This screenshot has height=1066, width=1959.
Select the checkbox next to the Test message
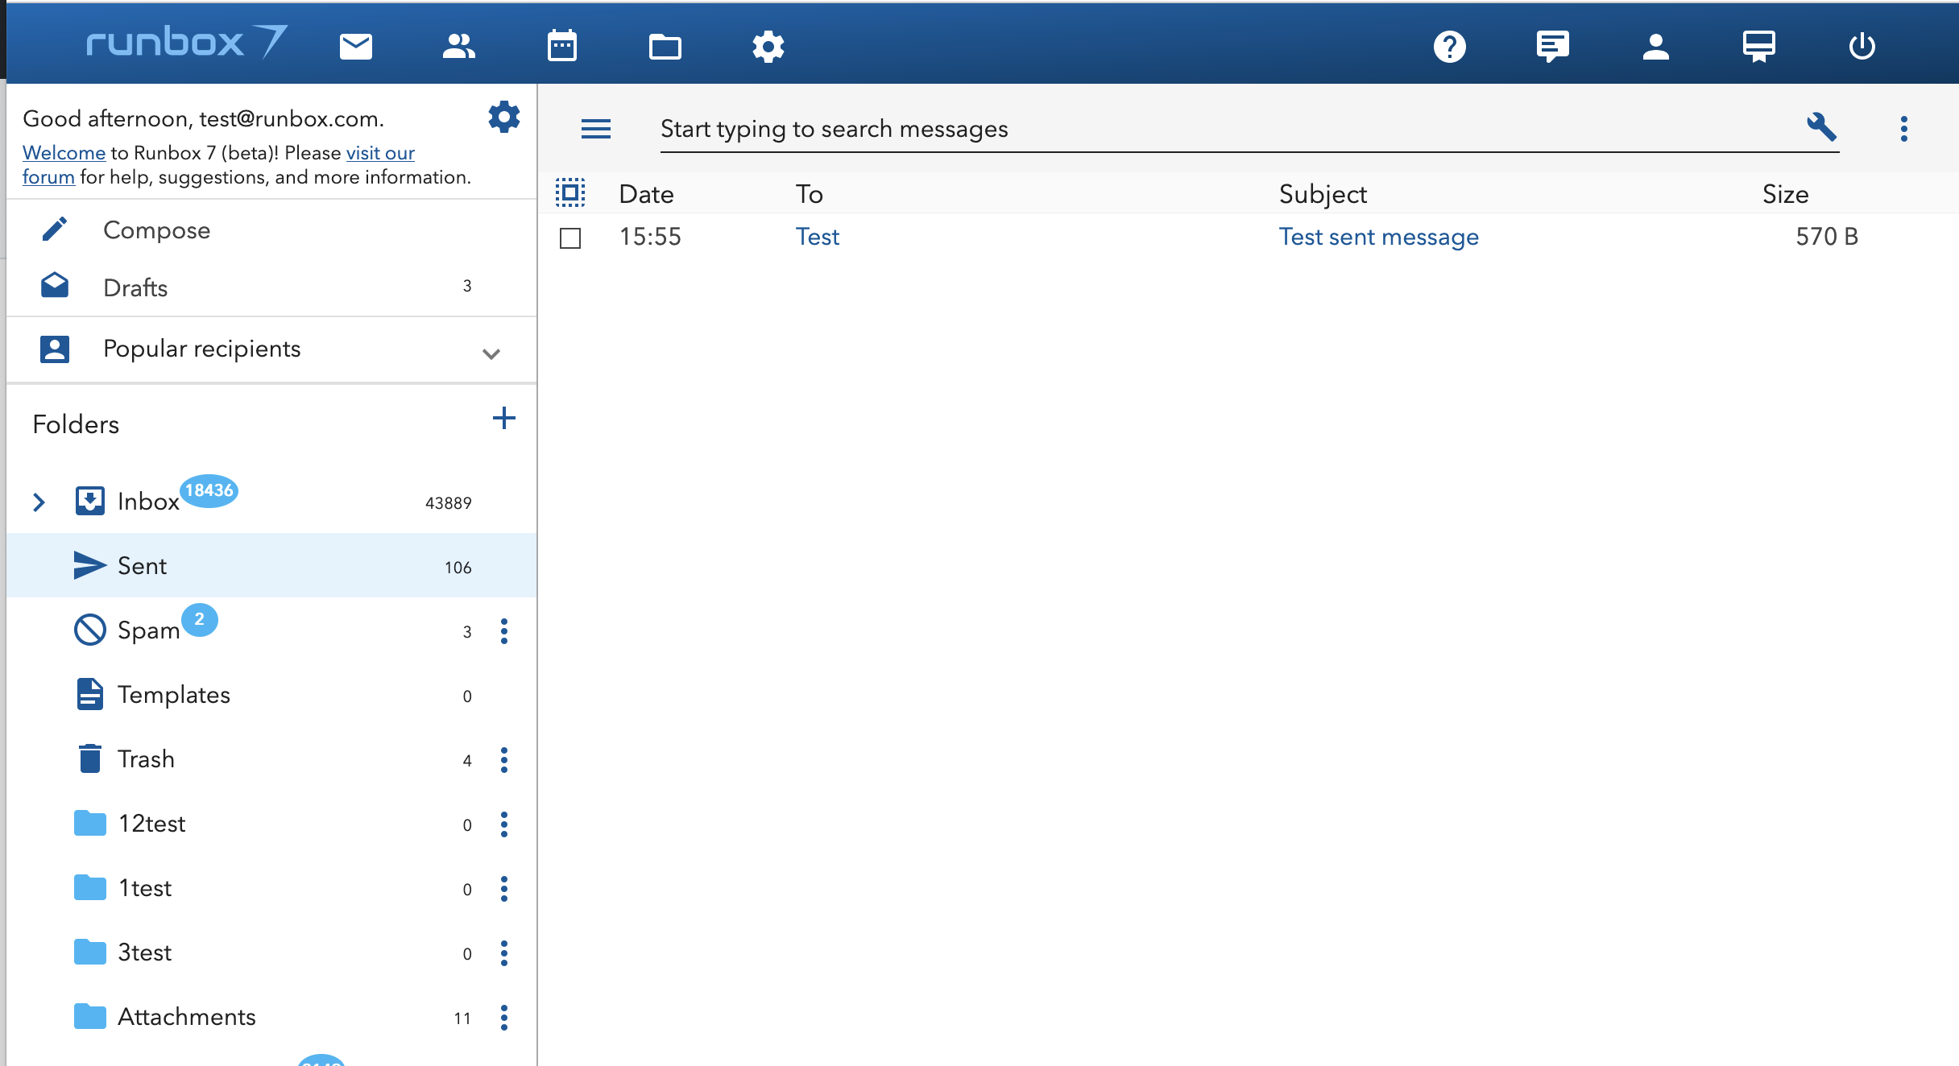(x=570, y=238)
